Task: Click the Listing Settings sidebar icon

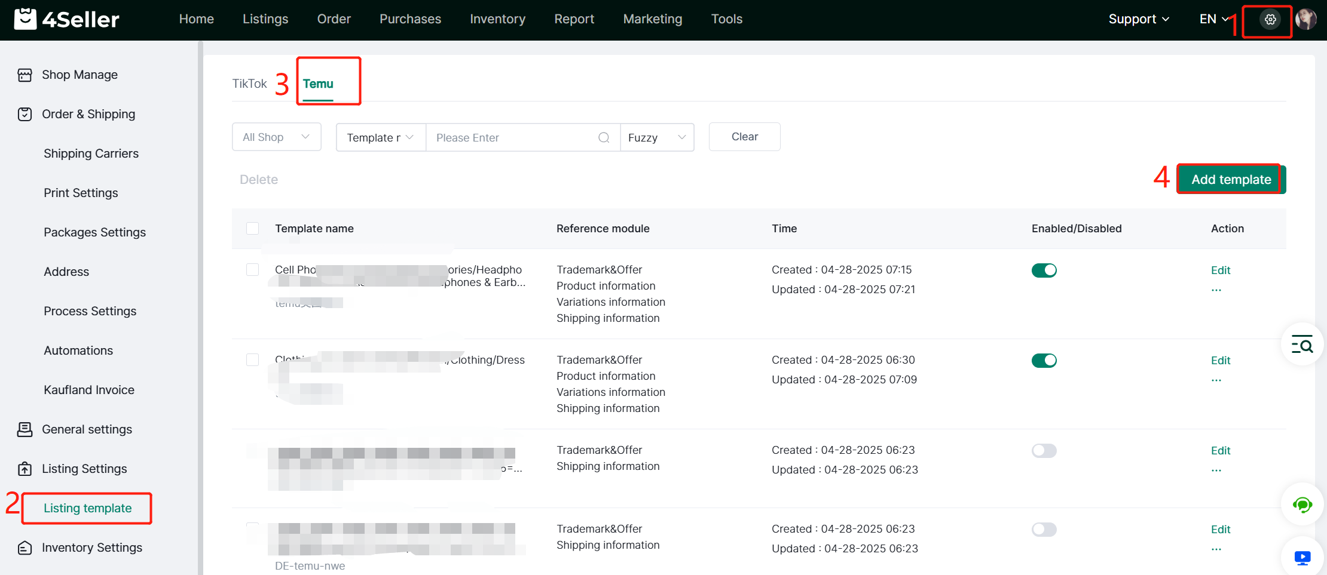Action: (x=25, y=469)
